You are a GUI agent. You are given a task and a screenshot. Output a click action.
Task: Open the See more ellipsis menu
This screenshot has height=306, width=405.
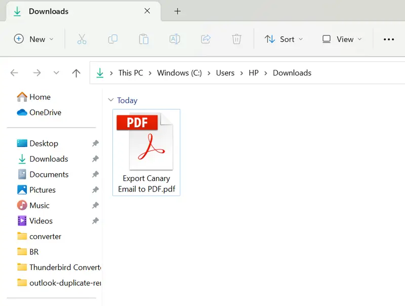(x=389, y=39)
